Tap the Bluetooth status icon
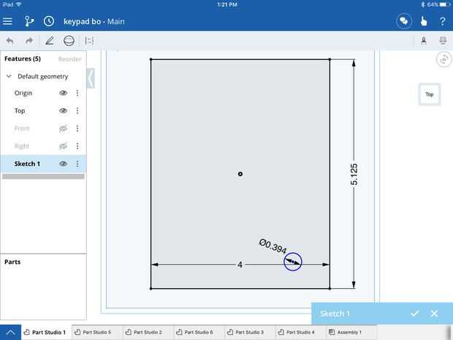 coord(423,4)
